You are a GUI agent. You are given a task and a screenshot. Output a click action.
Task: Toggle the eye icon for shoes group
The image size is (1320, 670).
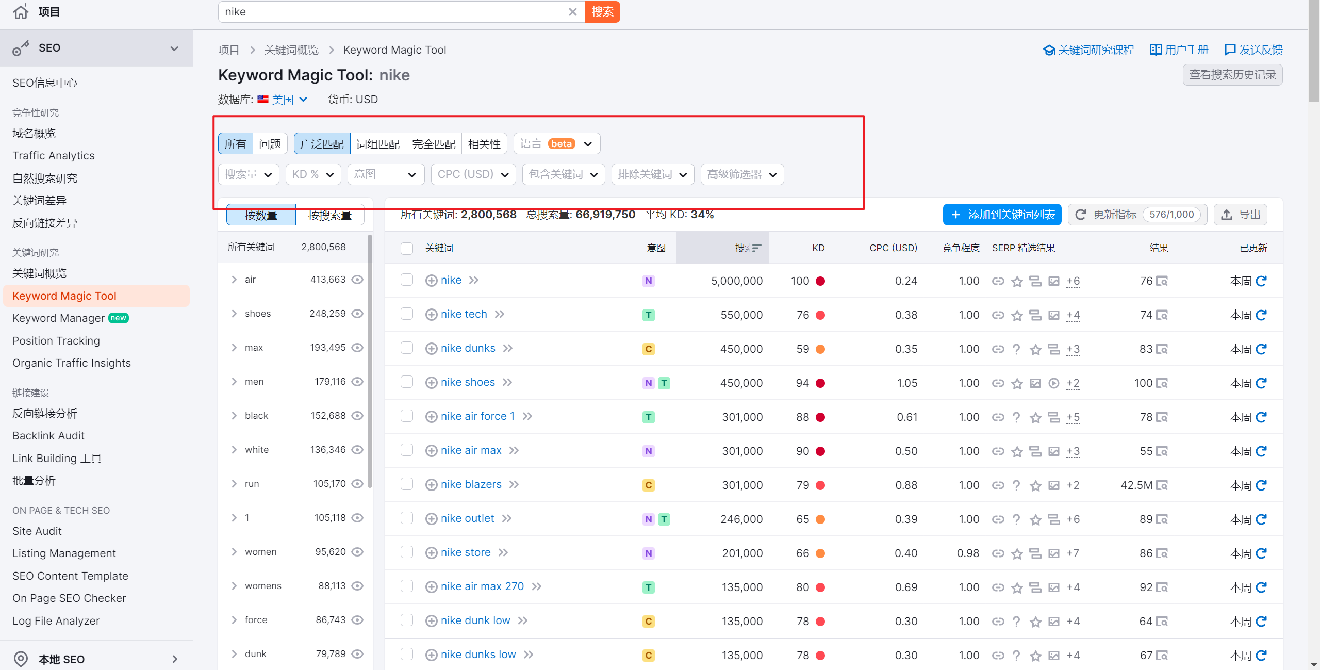click(357, 314)
